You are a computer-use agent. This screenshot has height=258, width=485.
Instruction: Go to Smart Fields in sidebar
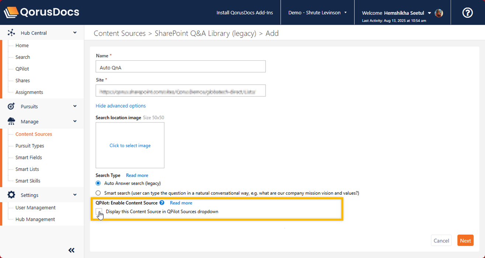point(29,158)
